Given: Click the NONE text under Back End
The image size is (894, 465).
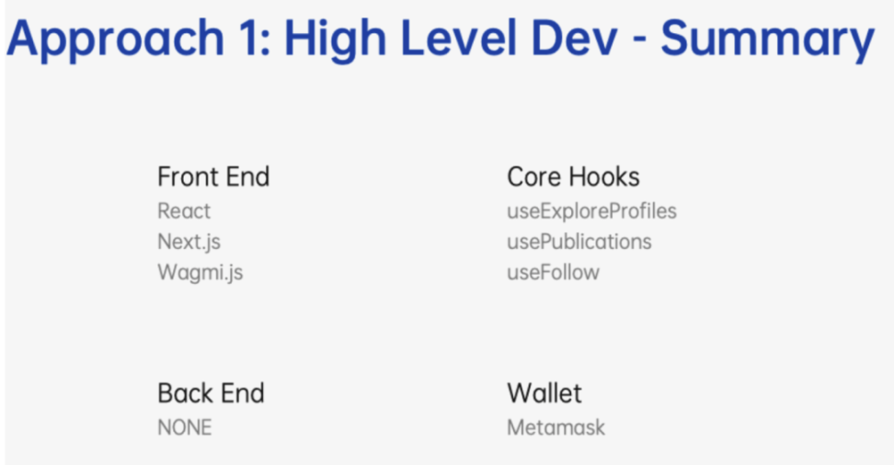Looking at the screenshot, I should pos(185,427).
